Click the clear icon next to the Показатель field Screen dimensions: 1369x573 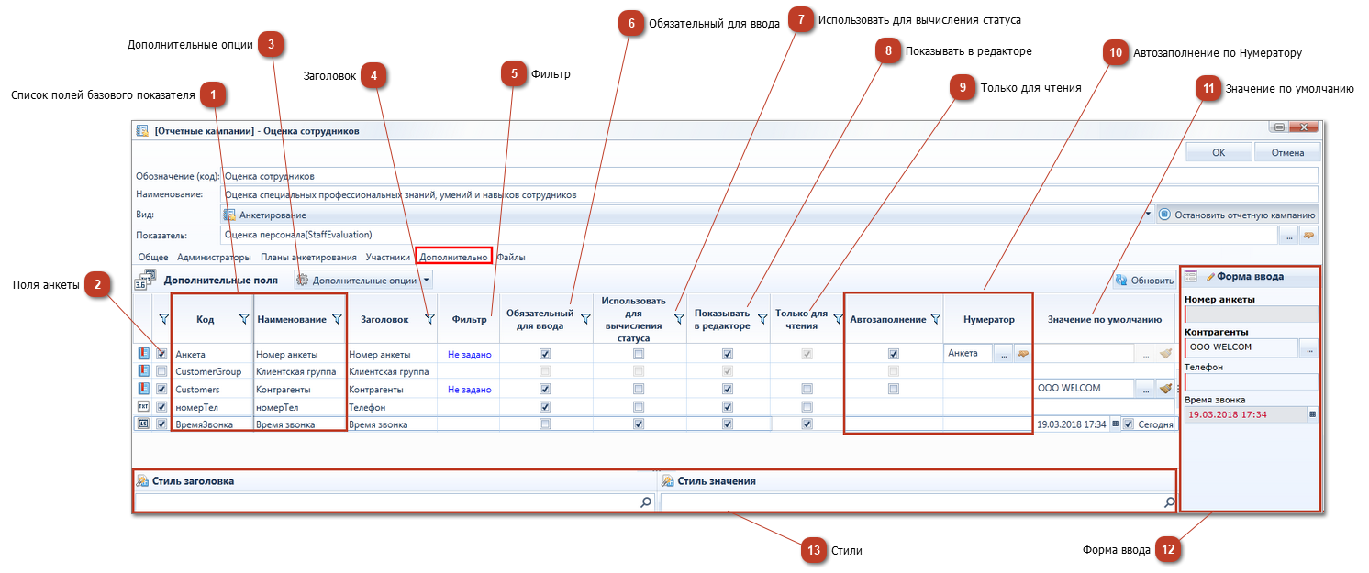click(1308, 236)
